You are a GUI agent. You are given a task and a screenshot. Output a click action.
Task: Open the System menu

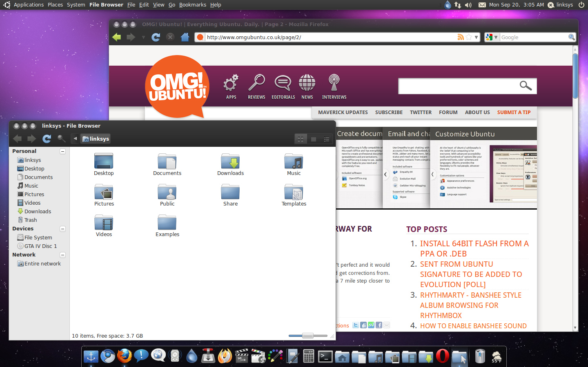pos(76,5)
